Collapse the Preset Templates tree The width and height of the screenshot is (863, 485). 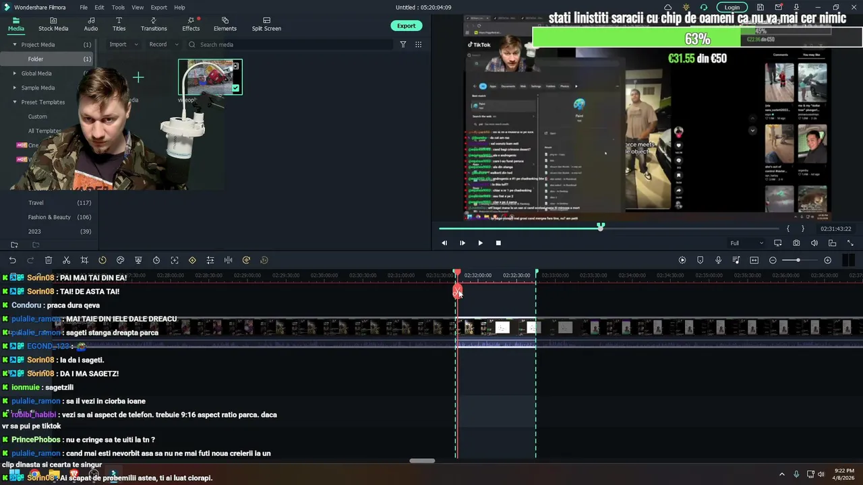pyautogui.click(x=15, y=102)
